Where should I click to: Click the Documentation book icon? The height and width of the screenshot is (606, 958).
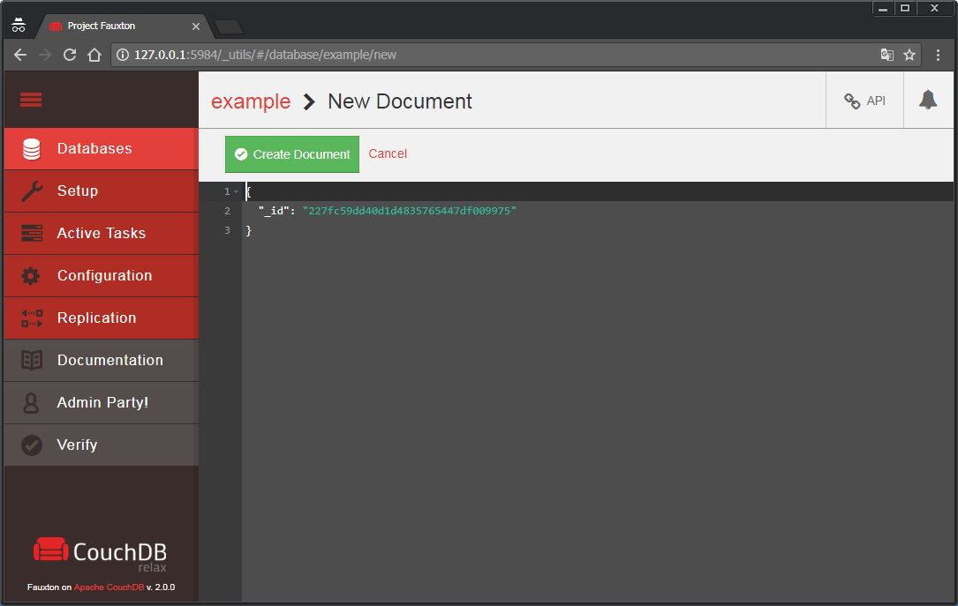pos(32,361)
